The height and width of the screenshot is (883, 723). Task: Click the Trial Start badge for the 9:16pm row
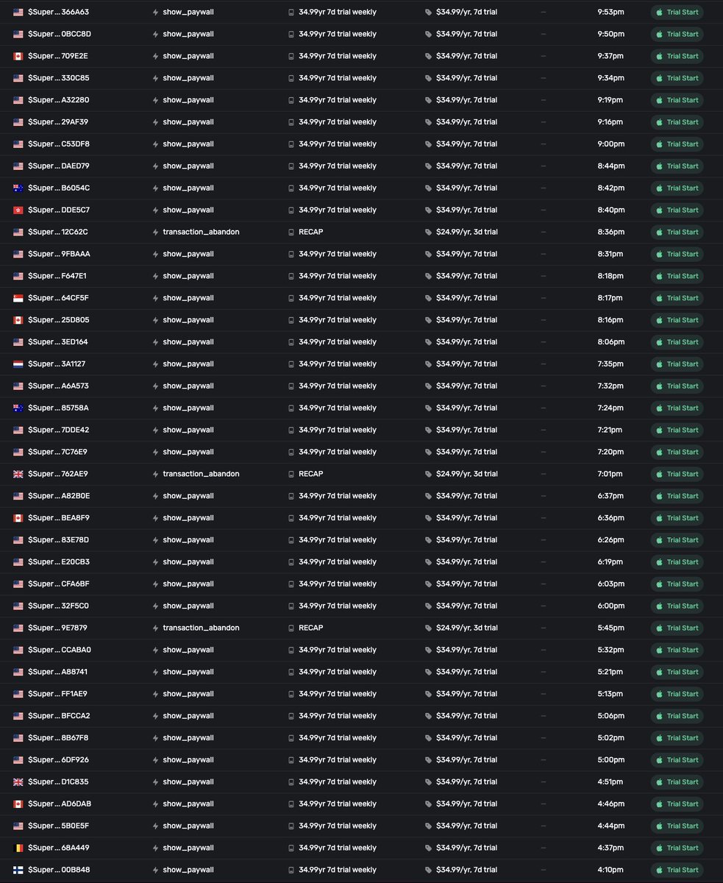pyautogui.click(x=677, y=122)
